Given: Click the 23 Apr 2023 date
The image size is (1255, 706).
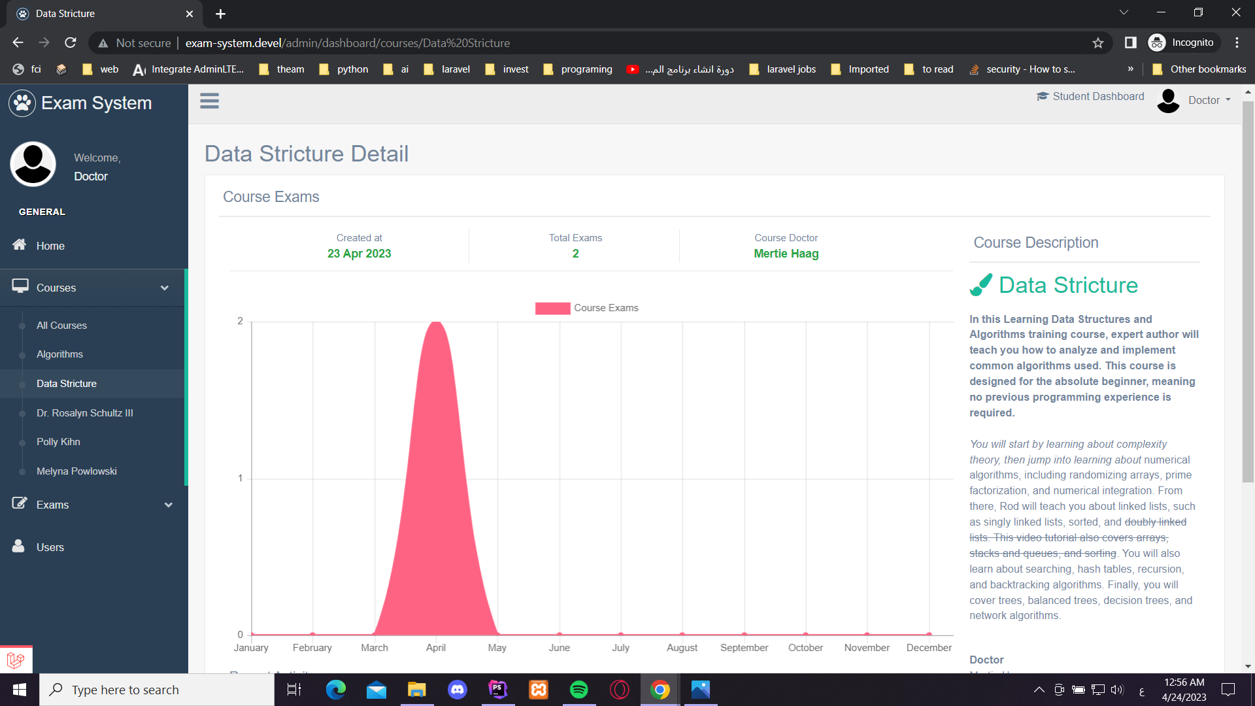Looking at the screenshot, I should 359,254.
